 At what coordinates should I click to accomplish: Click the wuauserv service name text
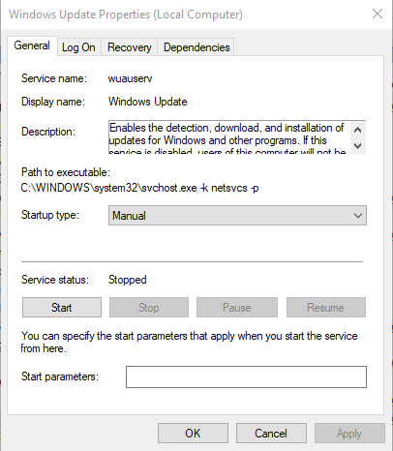click(130, 78)
